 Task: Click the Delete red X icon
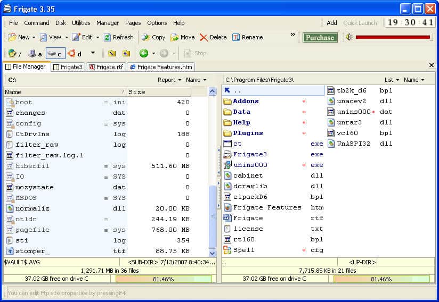point(204,37)
